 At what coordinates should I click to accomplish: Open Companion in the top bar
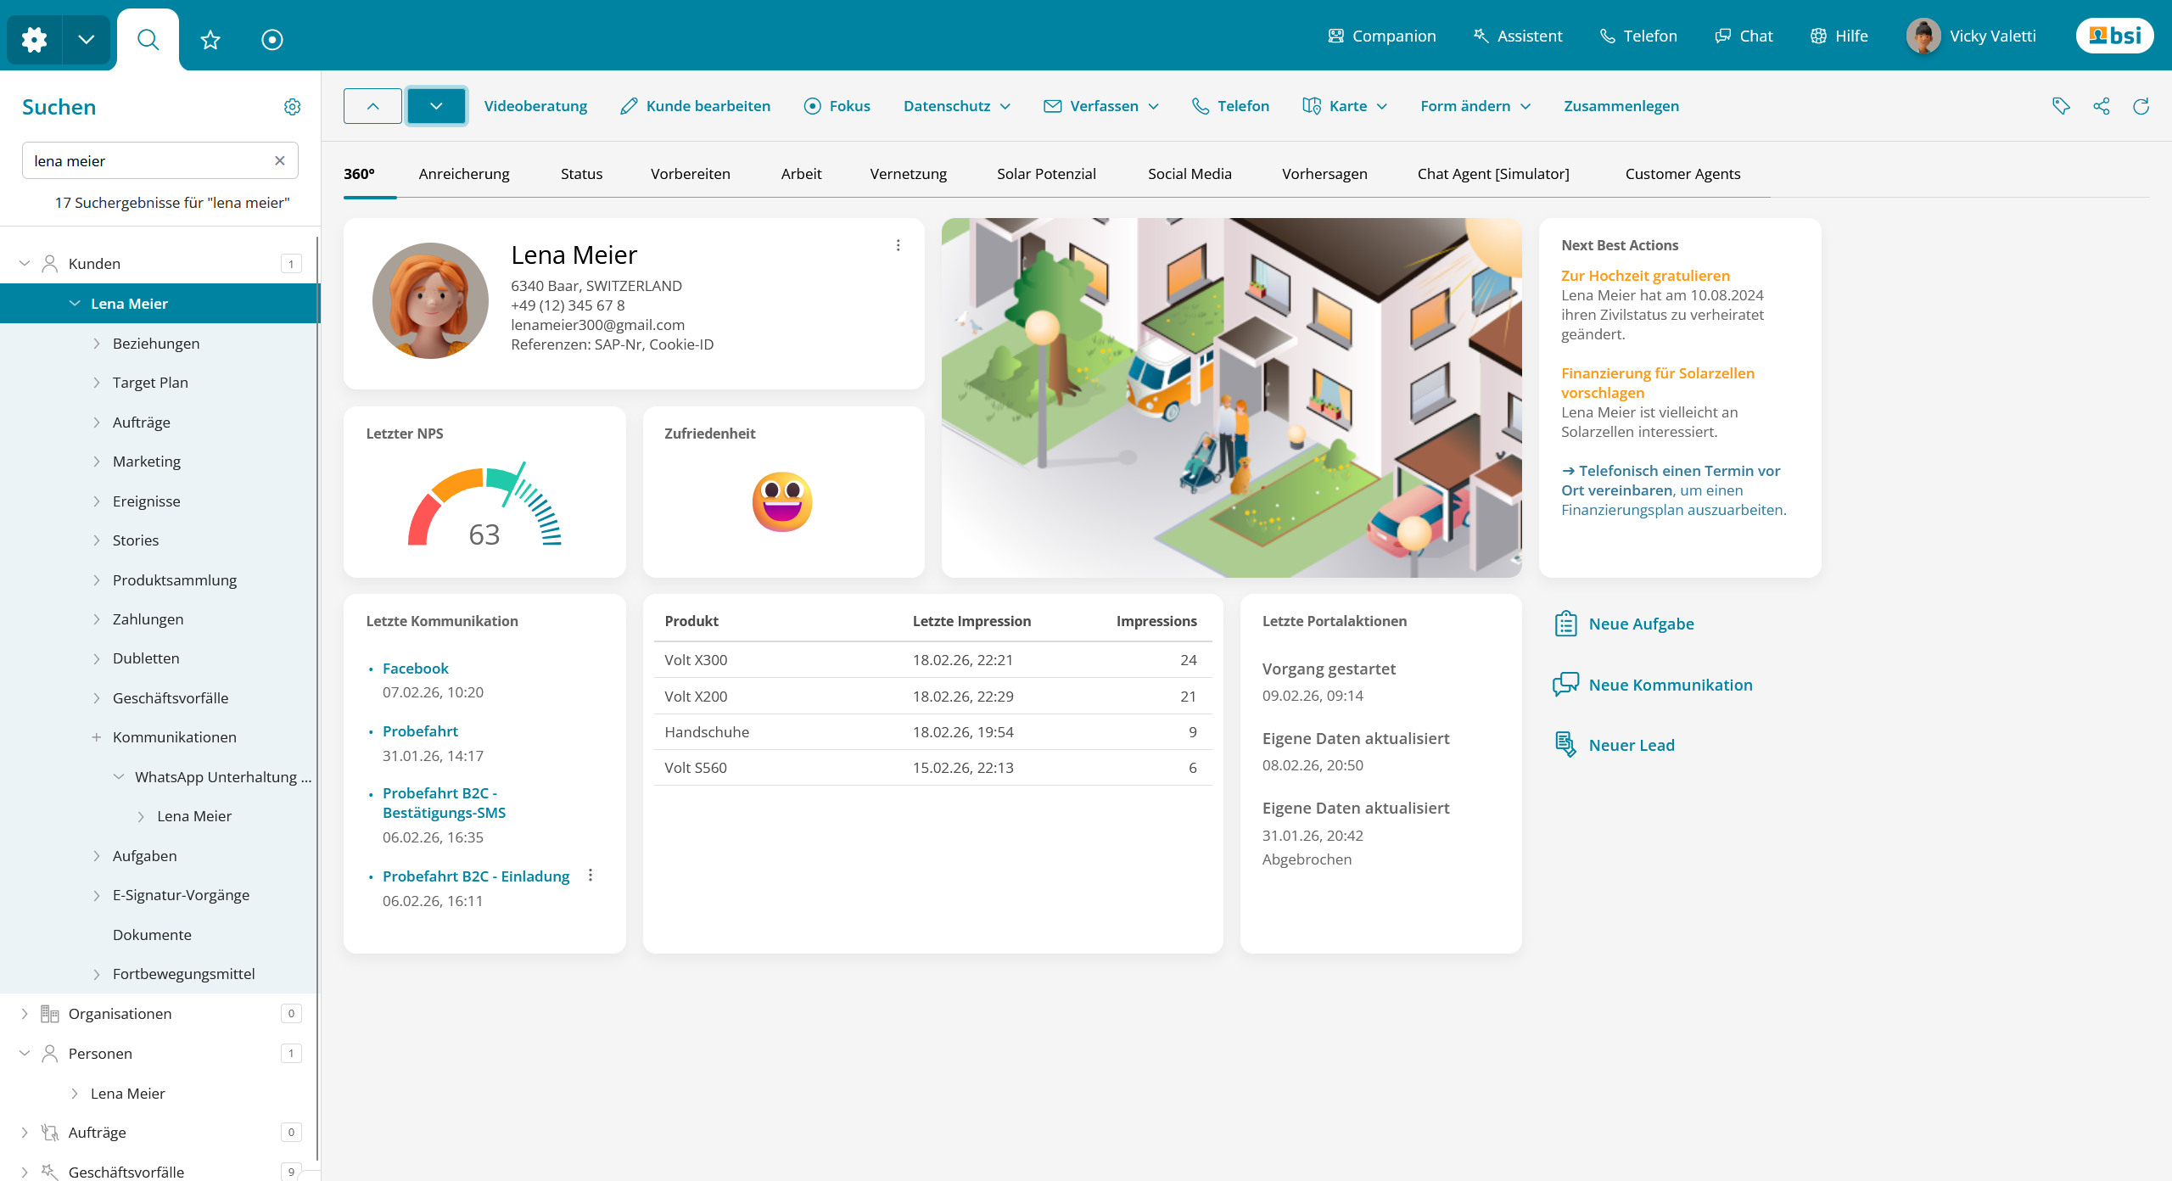tap(1382, 36)
